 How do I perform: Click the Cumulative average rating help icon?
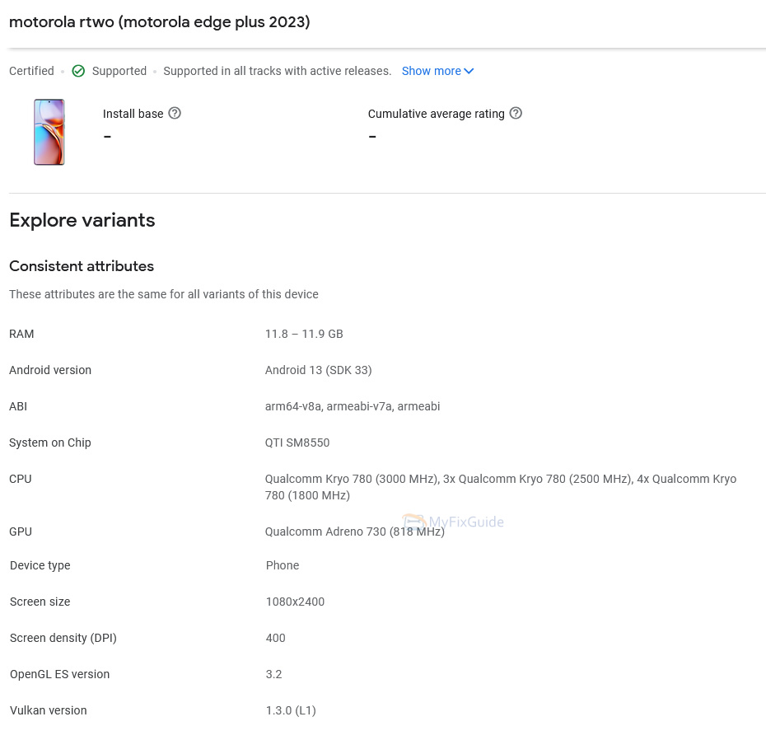pyautogui.click(x=516, y=113)
